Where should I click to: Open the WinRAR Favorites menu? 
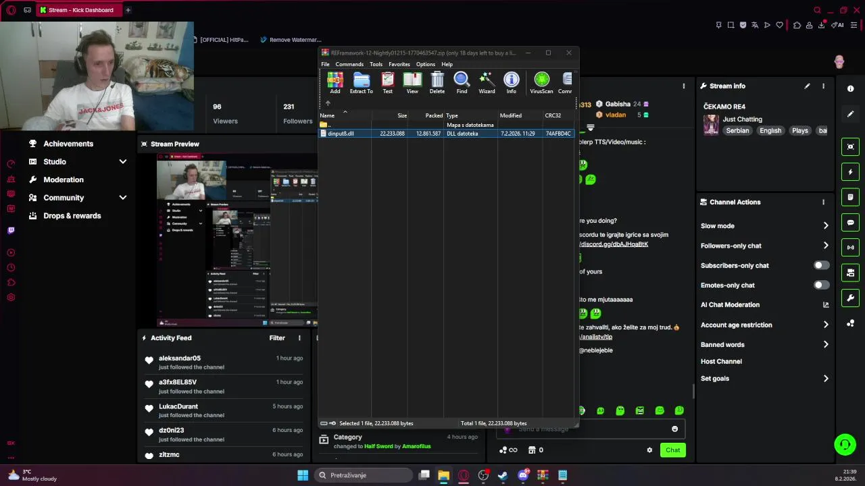(399, 64)
